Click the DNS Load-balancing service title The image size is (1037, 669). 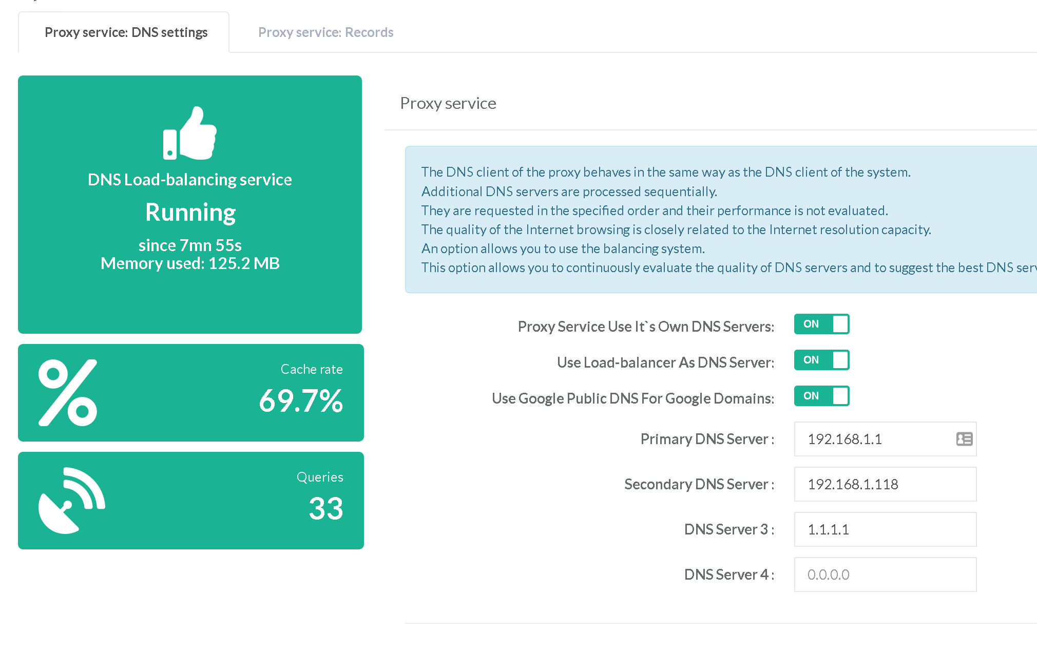(x=189, y=180)
